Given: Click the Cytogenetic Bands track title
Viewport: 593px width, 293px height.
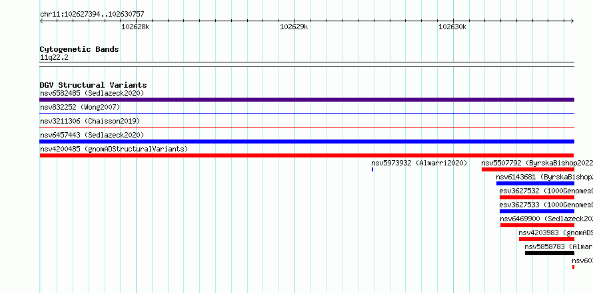Looking at the screenshot, I should 79,49.
